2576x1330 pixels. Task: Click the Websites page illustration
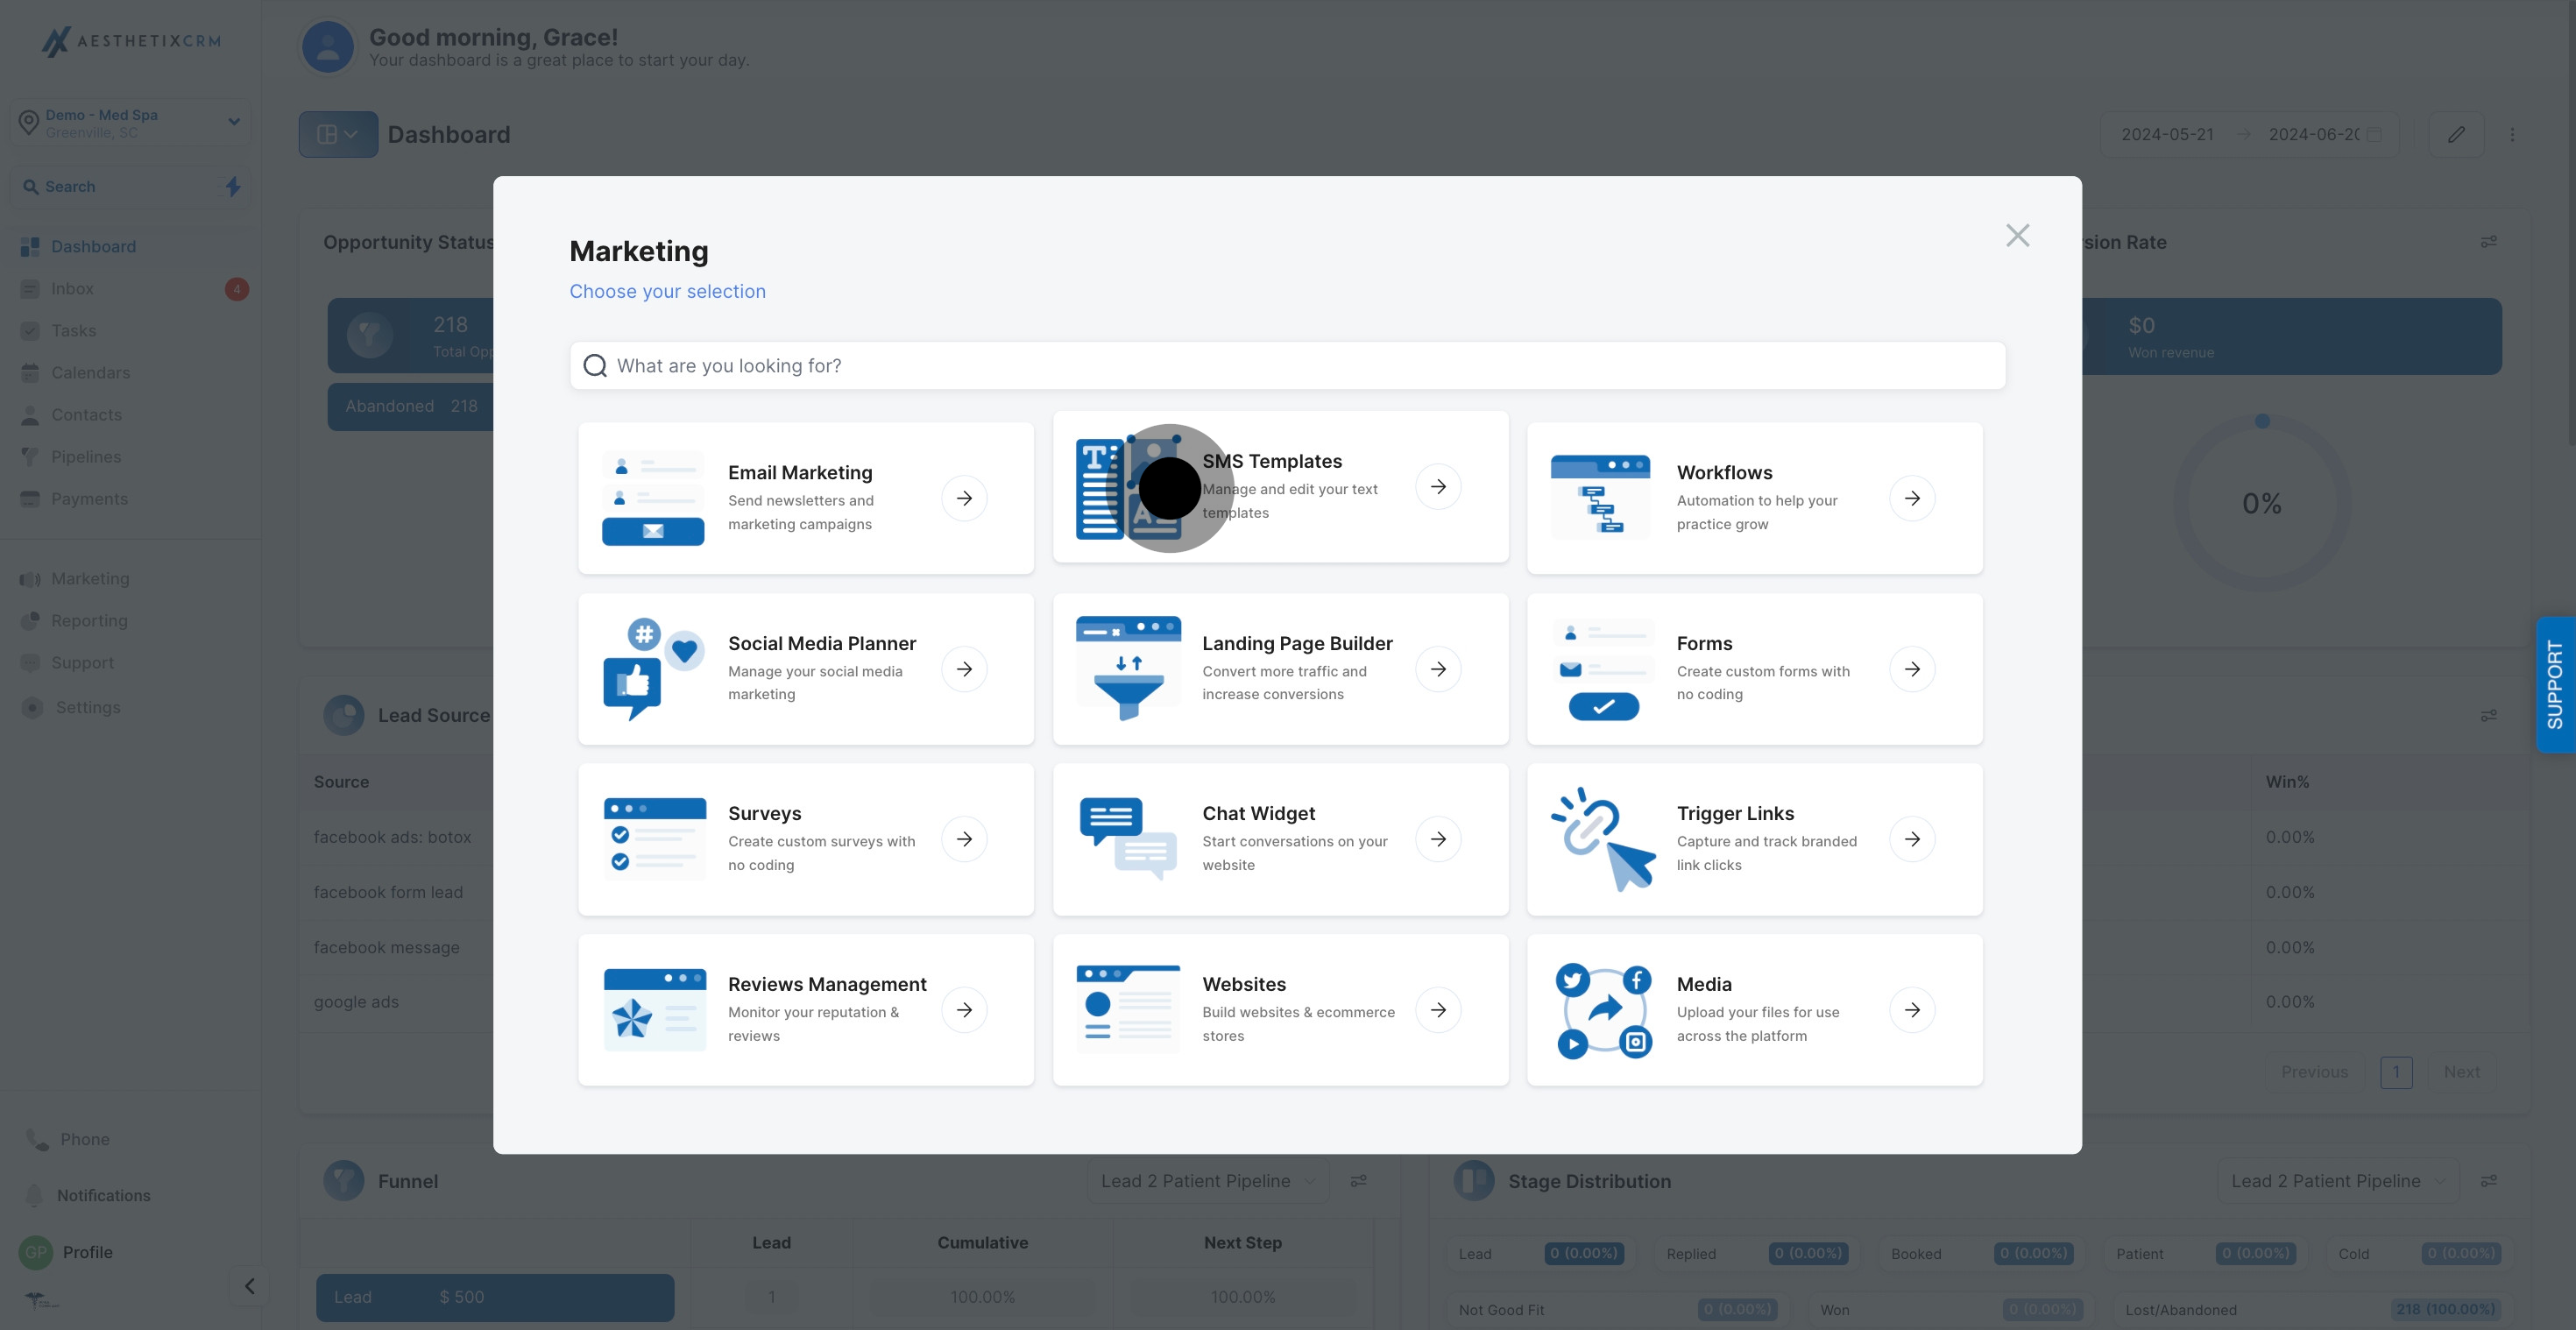tap(1128, 1008)
